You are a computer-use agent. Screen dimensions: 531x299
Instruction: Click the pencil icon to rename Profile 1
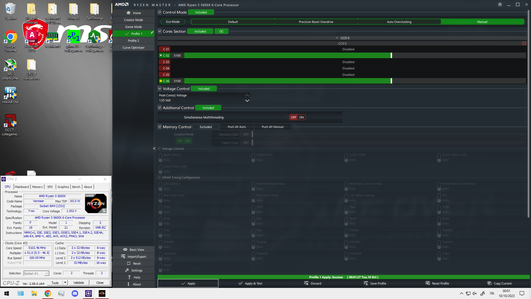point(152,33)
